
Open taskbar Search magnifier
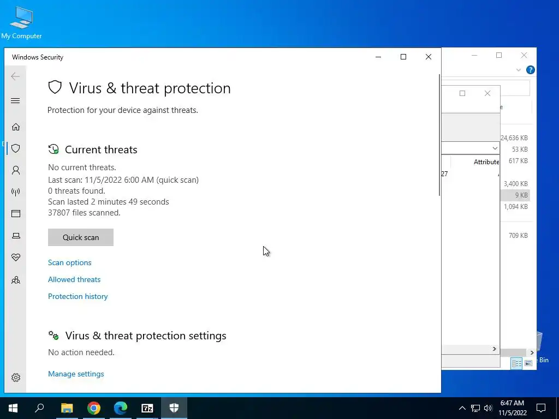tap(39, 408)
